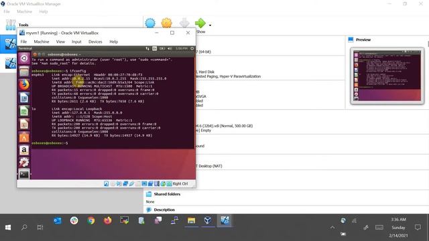Open the Machine menu of myvm1 window

(42, 42)
